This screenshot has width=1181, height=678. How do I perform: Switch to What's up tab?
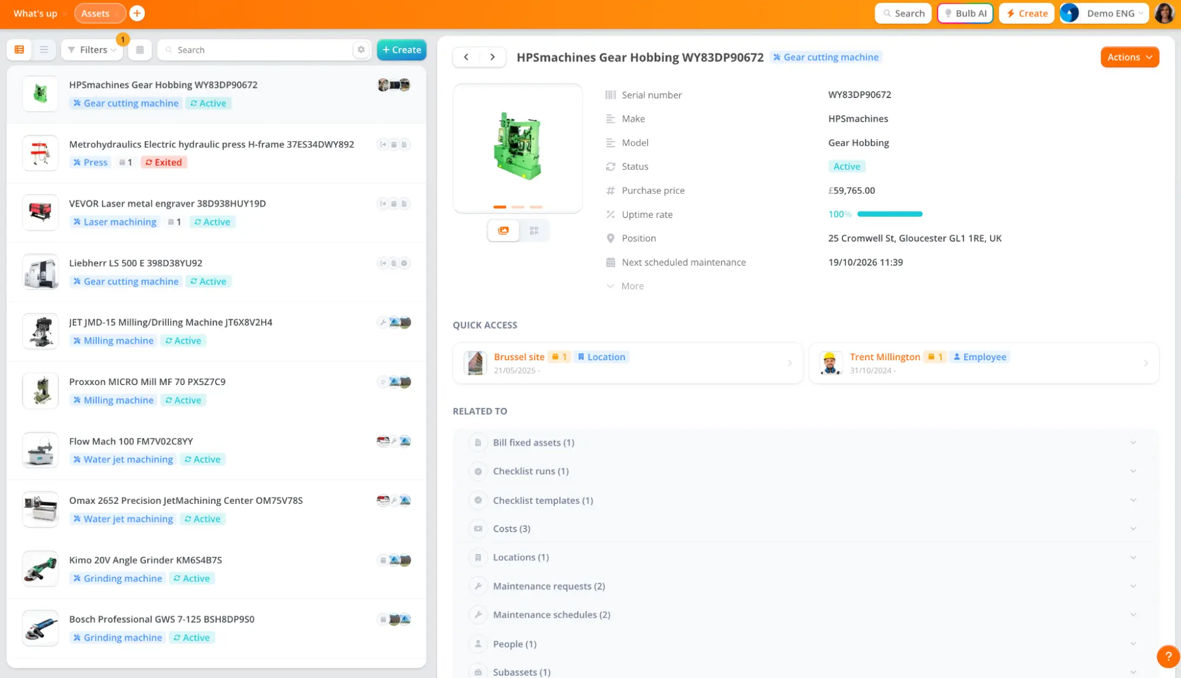[x=35, y=13]
